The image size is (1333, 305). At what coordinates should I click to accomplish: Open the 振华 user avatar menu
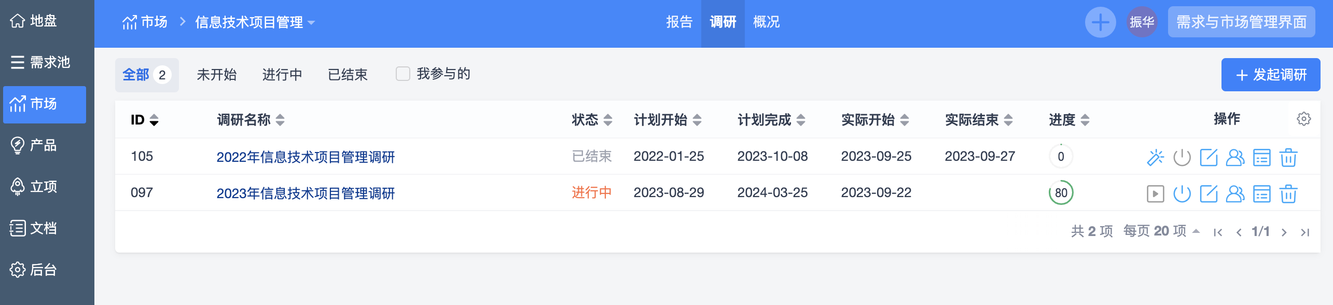click(x=1142, y=22)
